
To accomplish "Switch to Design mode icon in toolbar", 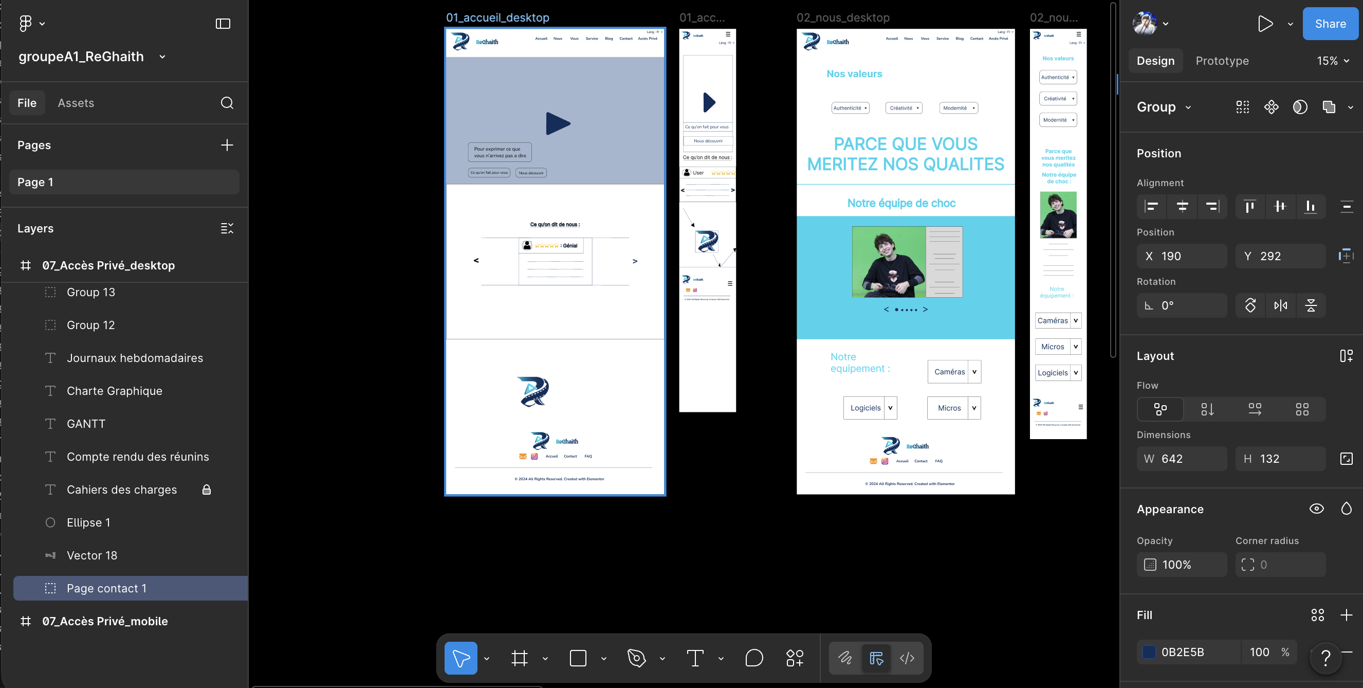I will coord(876,658).
